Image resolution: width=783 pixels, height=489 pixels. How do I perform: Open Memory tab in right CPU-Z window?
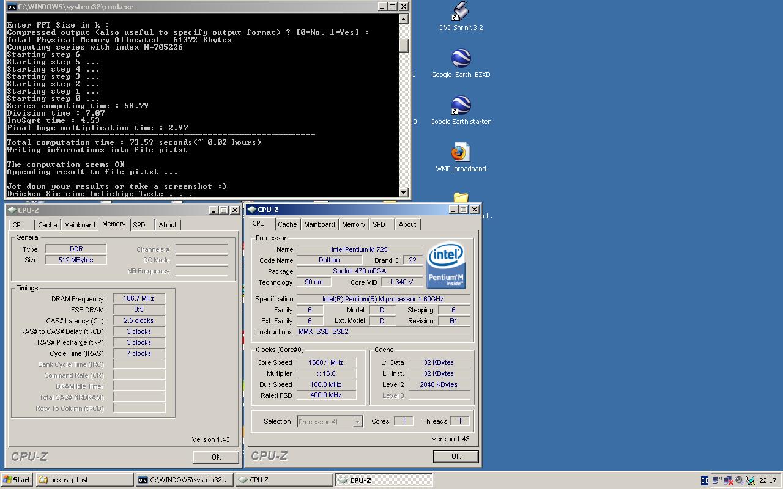pos(354,224)
